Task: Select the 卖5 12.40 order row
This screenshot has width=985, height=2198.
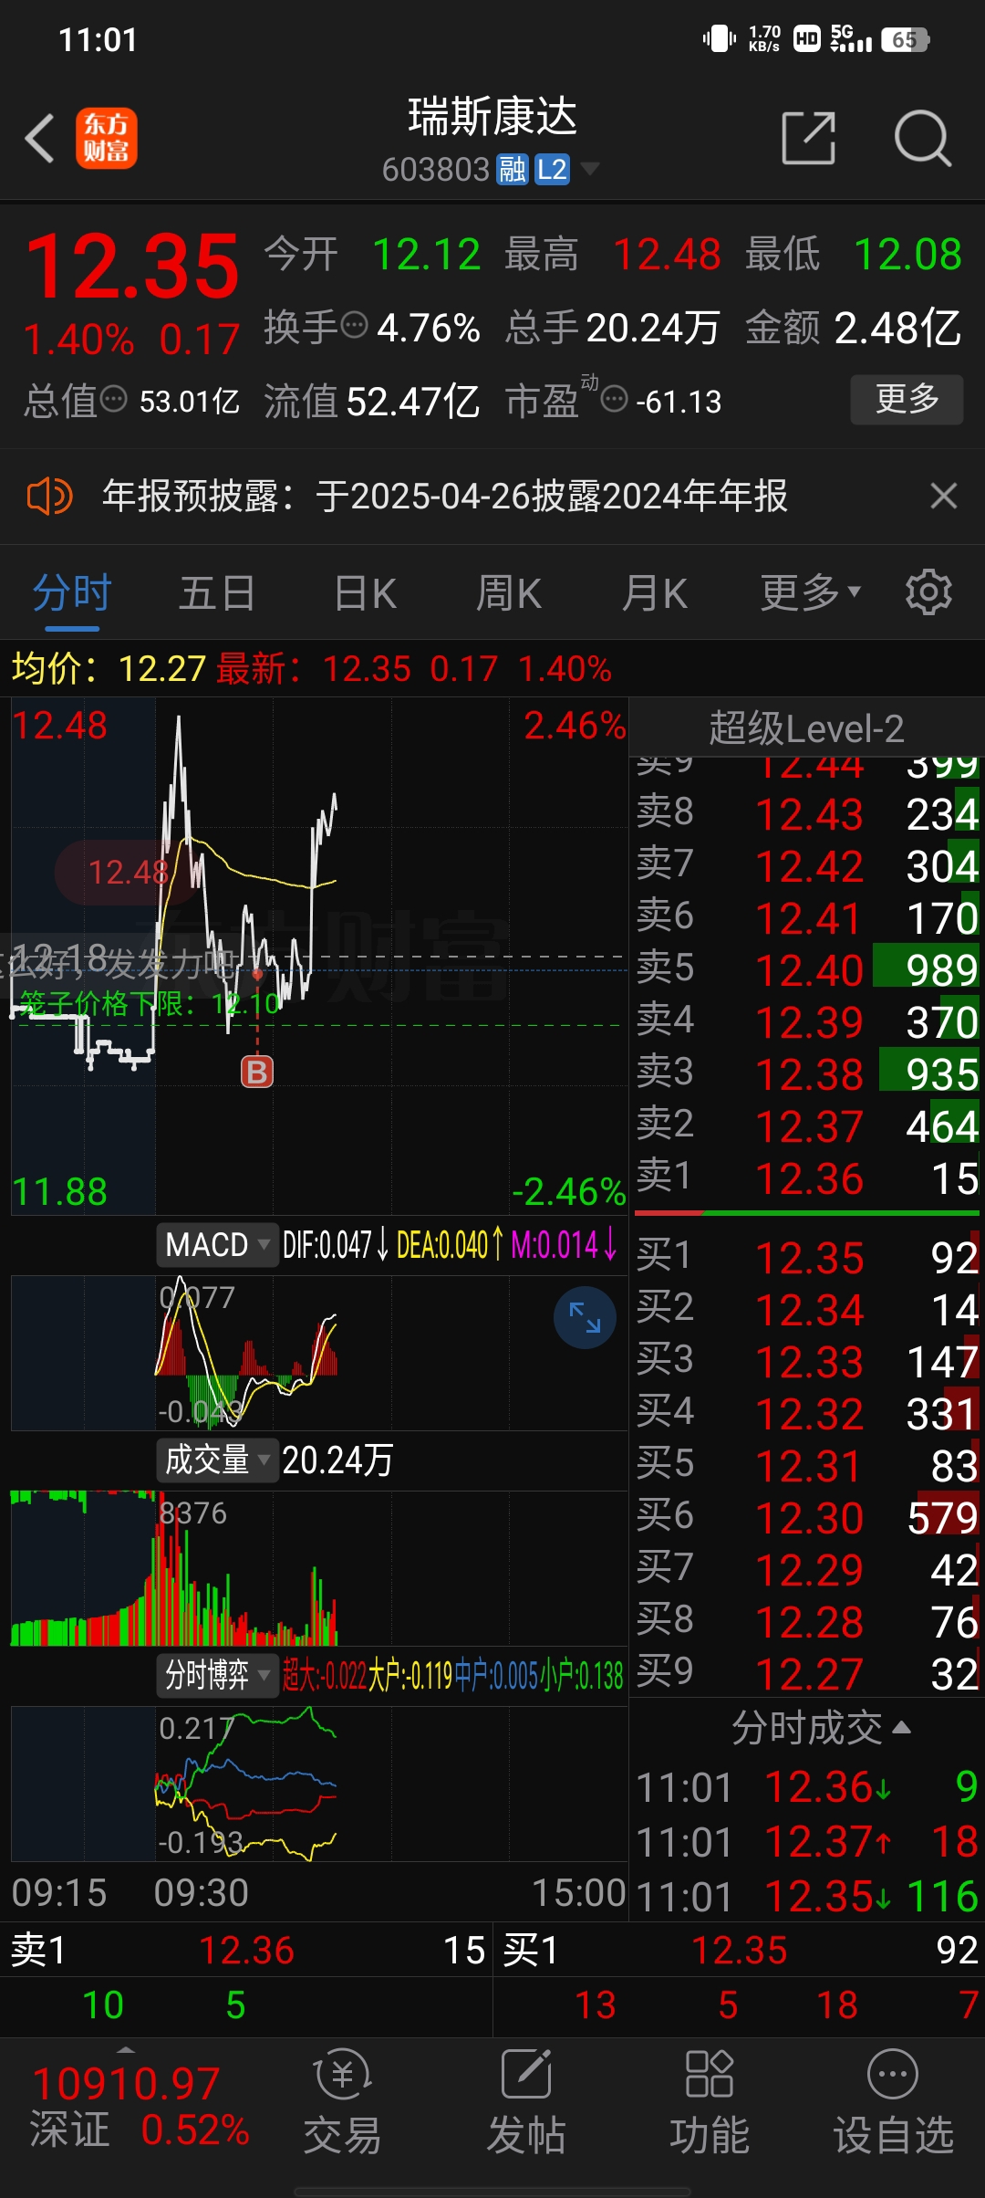Action: point(807,968)
